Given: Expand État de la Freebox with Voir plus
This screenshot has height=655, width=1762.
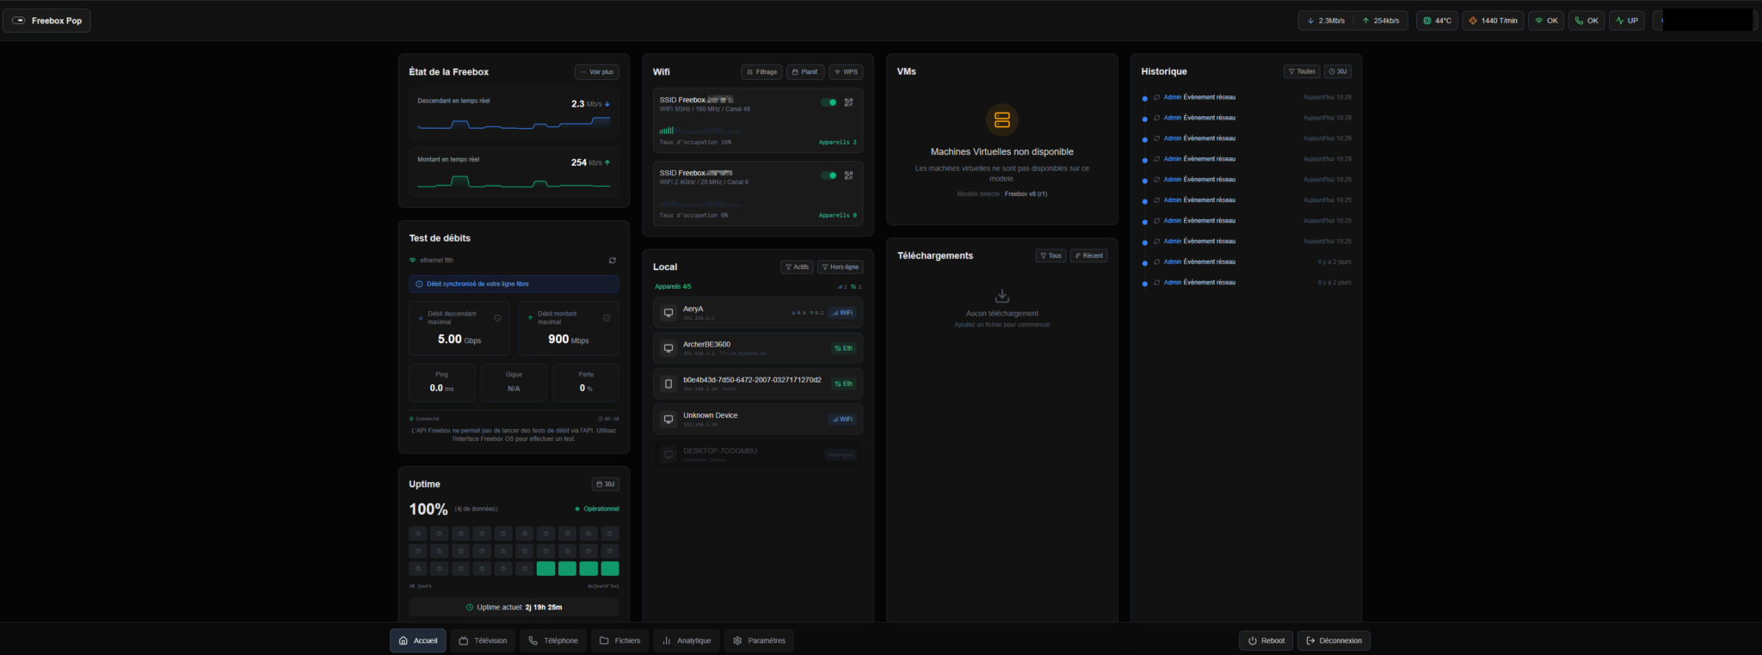Looking at the screenshot, I should [x=597, y=72].
